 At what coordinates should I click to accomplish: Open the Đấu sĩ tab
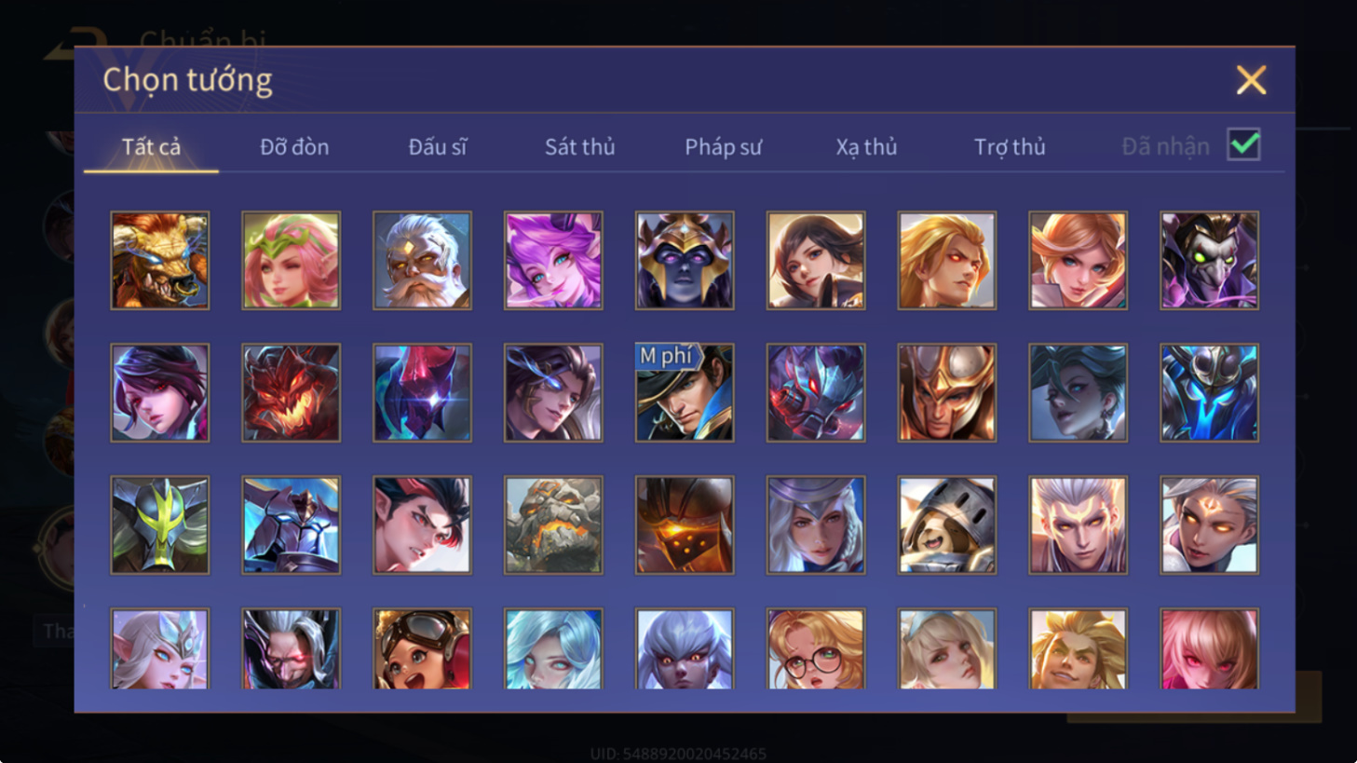(437, 147)
